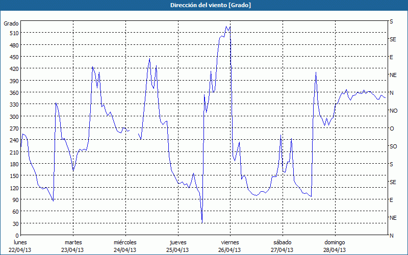Viewport: 408px width, 255px height.
Task: Select the 'martes 23/04/13' date label
Action: click(x=73, y=246)
